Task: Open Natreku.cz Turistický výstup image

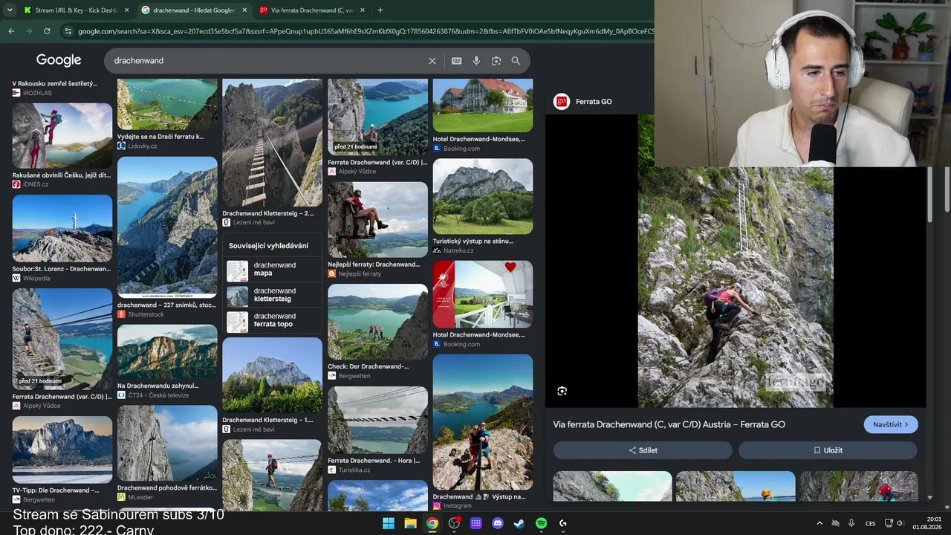Action: (483, 196)
